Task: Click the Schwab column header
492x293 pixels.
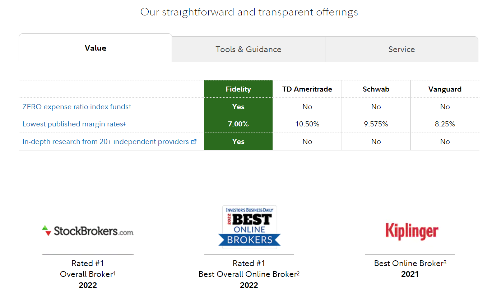Action: point(376,89)
